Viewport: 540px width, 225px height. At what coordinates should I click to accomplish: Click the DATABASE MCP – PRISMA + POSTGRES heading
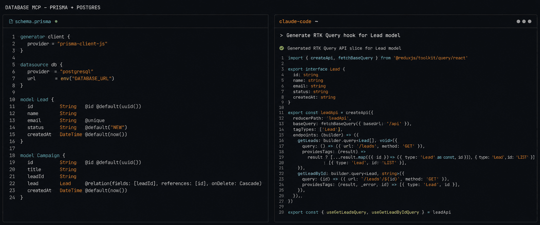coord(53,8)
